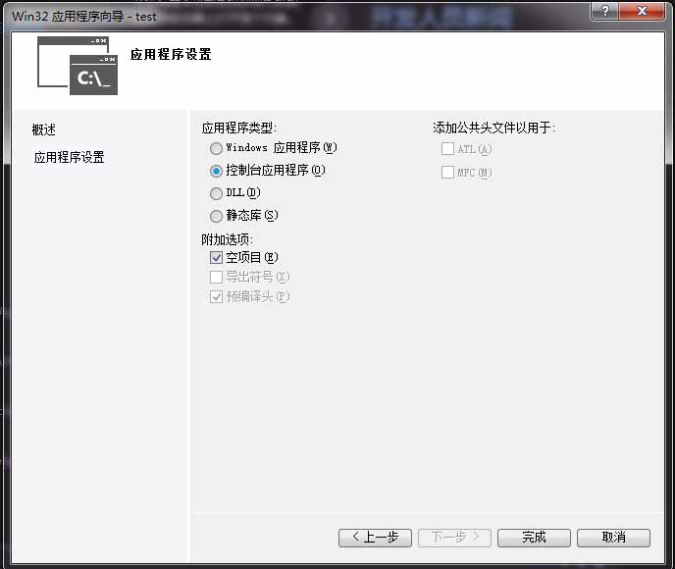This screenshot has height=569, width=675.
Task: Go back with the 上一步 button
Action: 375,538
